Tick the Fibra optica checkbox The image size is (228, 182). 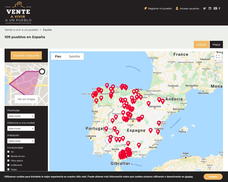pyautogui.click(x=8, y=161)
